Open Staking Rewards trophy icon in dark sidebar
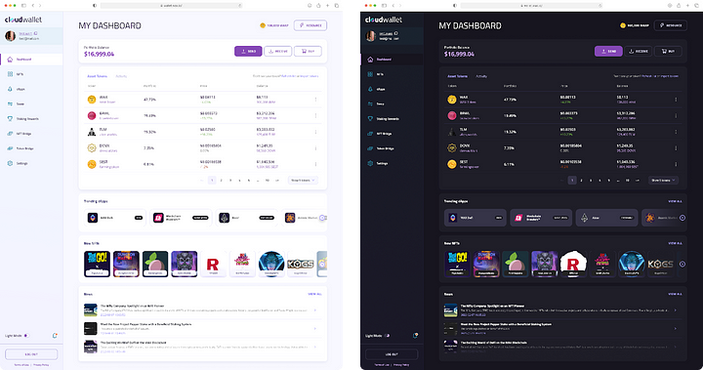 pos(370,119)
